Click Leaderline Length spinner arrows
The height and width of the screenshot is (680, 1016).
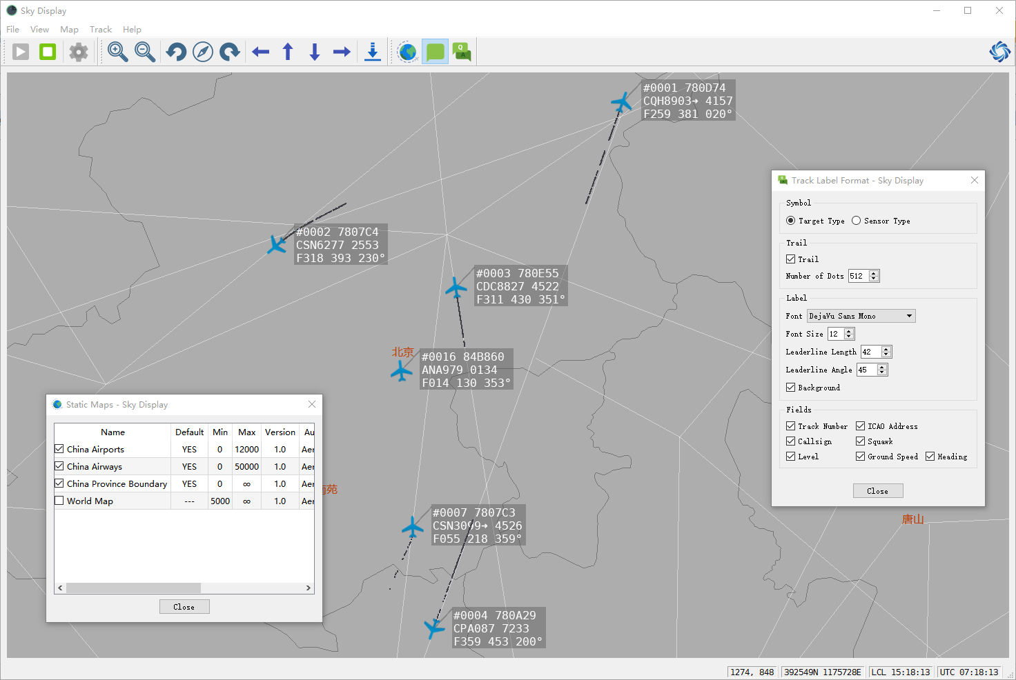[886, 352]
